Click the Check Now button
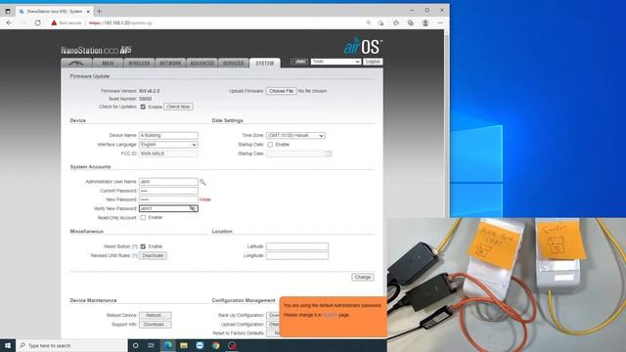 tap(178, 107)
